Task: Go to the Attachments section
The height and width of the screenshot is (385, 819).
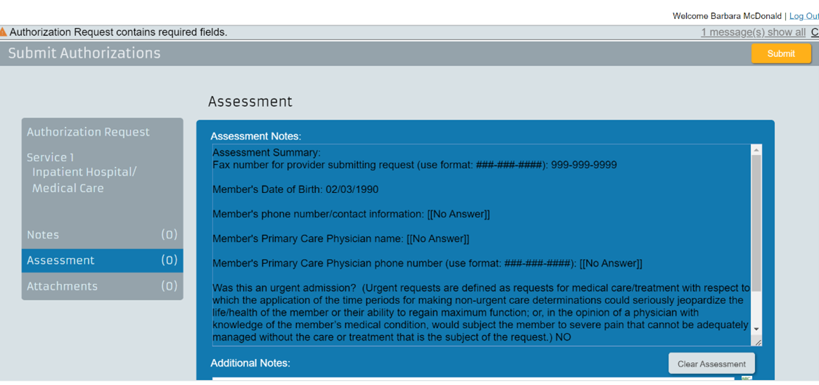Action: [x=103, y=286]
